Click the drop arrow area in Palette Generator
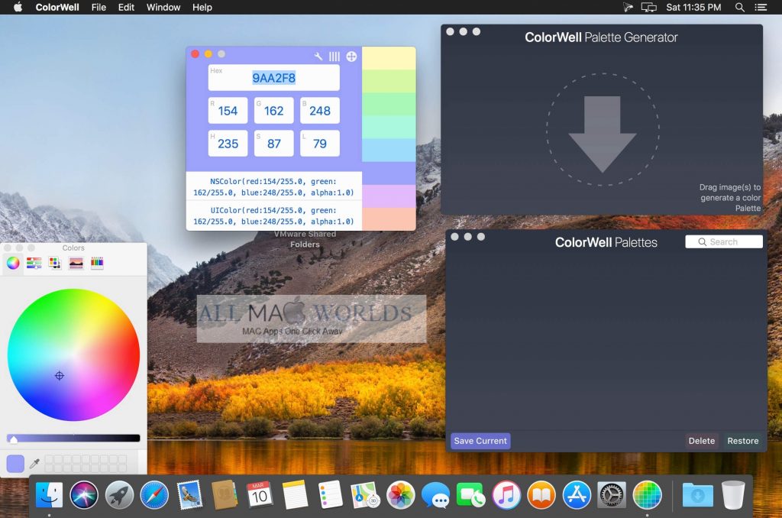782x518 pixels. [603, 130]
